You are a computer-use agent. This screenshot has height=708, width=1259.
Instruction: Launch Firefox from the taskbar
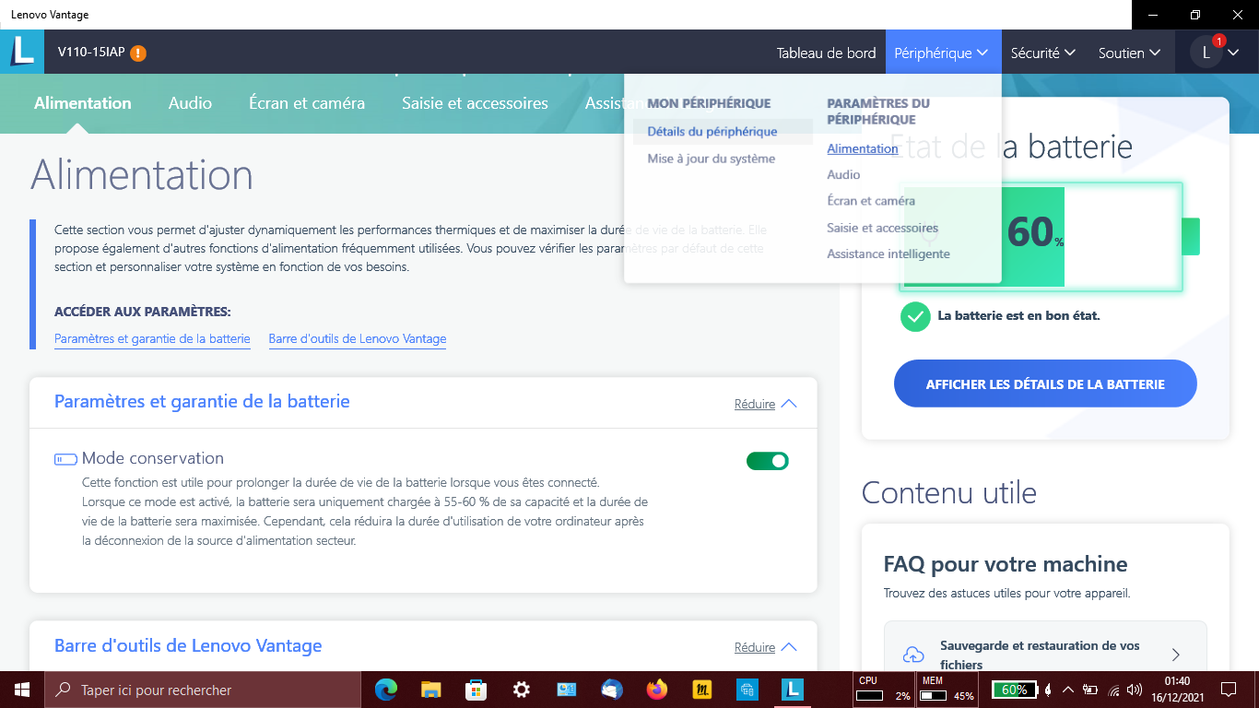(656, 690)
